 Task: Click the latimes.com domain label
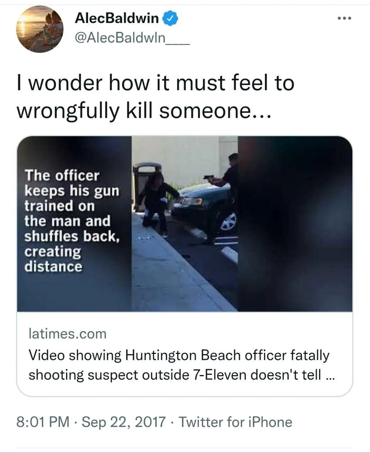click(67, 334)
